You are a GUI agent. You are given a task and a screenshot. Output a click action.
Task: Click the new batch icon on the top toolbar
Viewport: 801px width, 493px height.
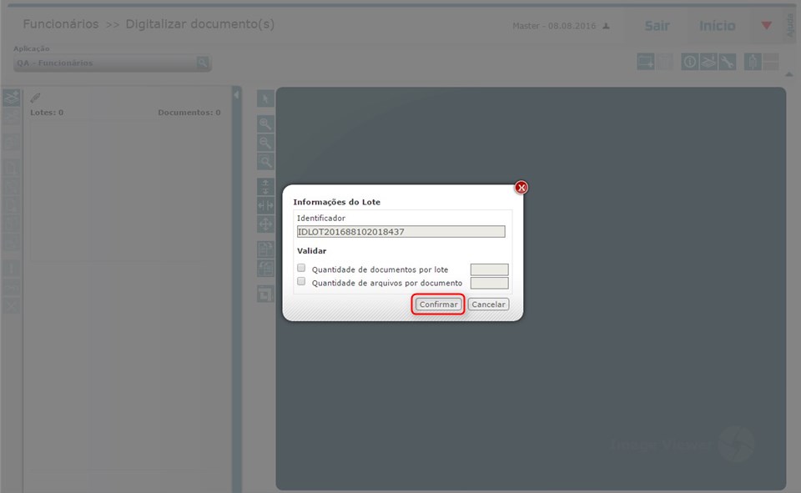pyautogui.click(x=645, y=61)
